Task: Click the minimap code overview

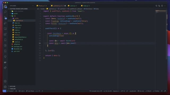Action: tap(160, 12)
